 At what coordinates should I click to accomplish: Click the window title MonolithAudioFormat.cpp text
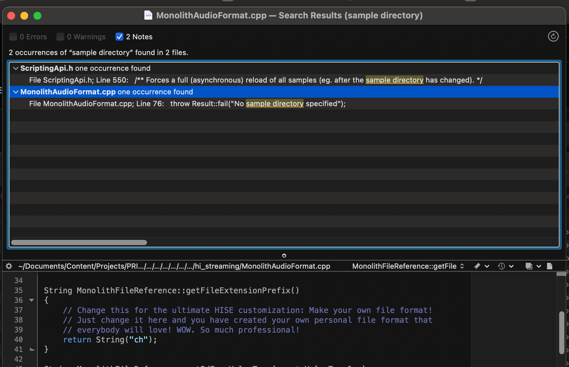tap(211, 15)
